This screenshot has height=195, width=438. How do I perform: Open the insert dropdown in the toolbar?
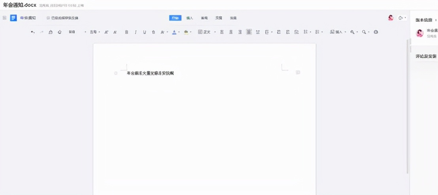pos(338,32)
